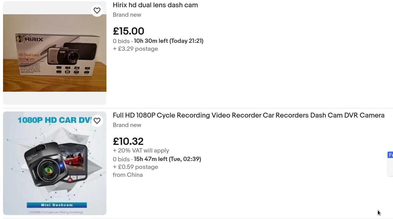
Task: Click the 15h 47m left auction time
Action: [167, 159]
